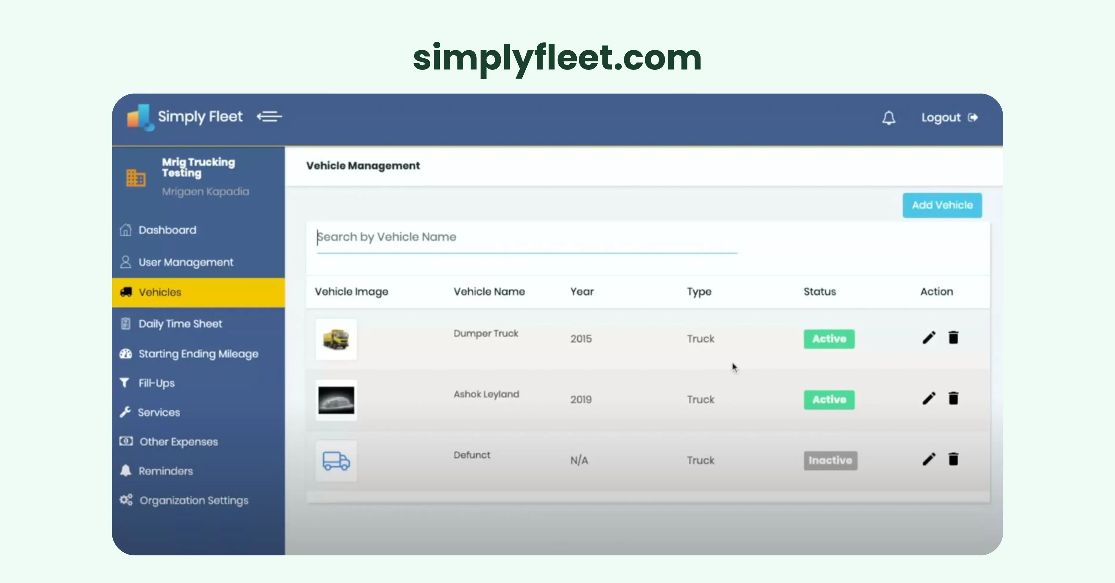Click the Dumper Truck name text

486,334
